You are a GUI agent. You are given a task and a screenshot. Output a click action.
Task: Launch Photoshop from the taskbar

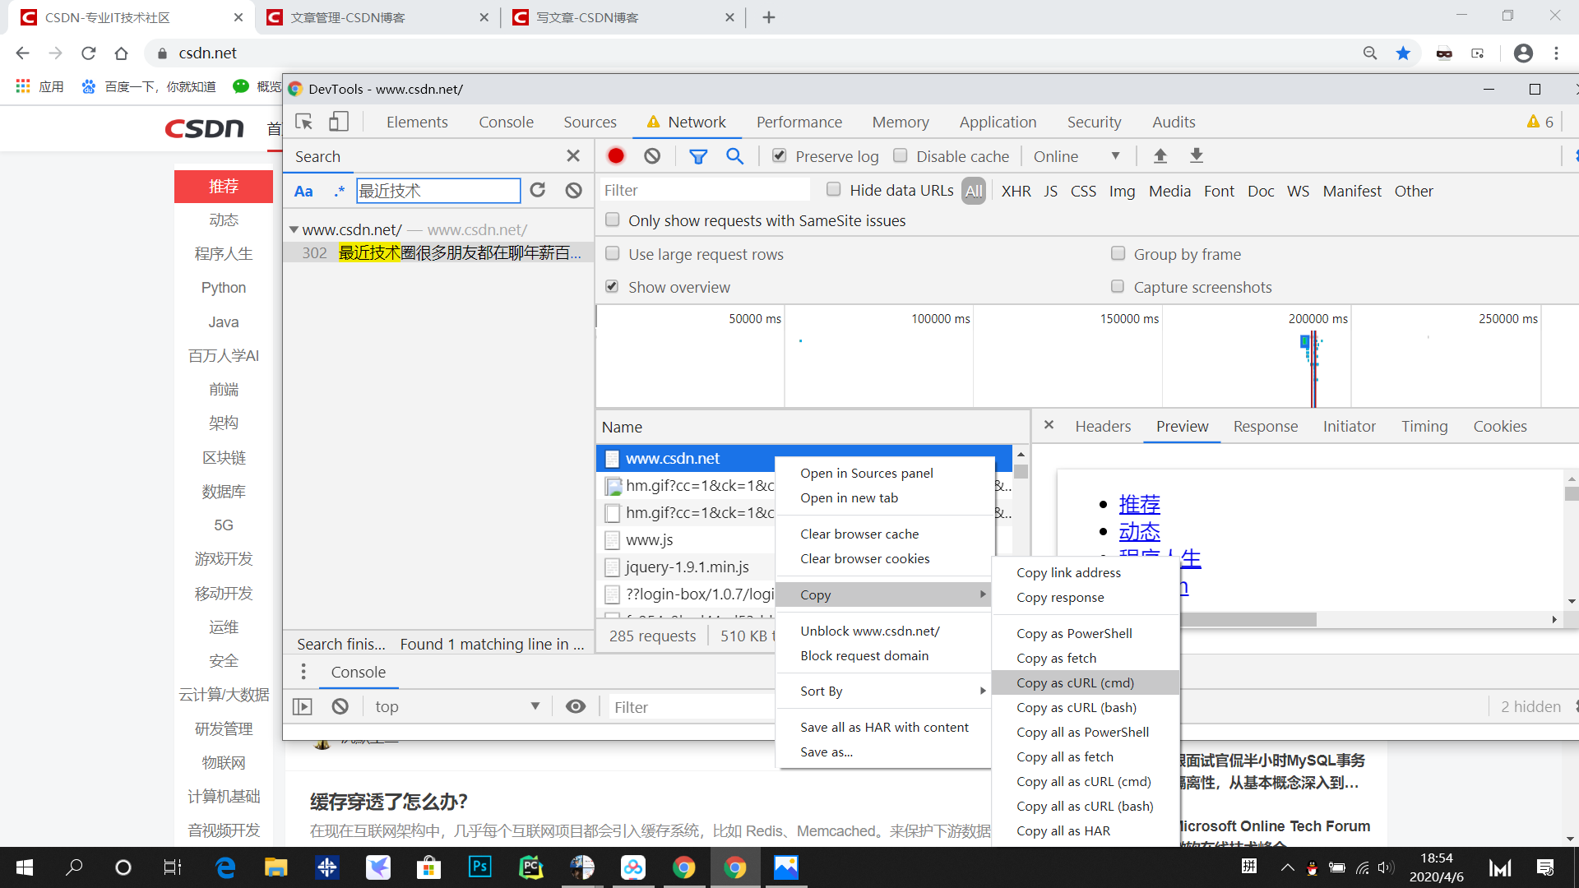coord(479,867)
